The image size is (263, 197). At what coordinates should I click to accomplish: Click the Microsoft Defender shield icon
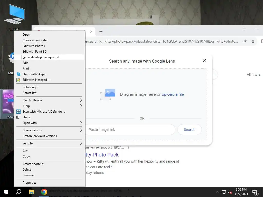pos(18,112)
